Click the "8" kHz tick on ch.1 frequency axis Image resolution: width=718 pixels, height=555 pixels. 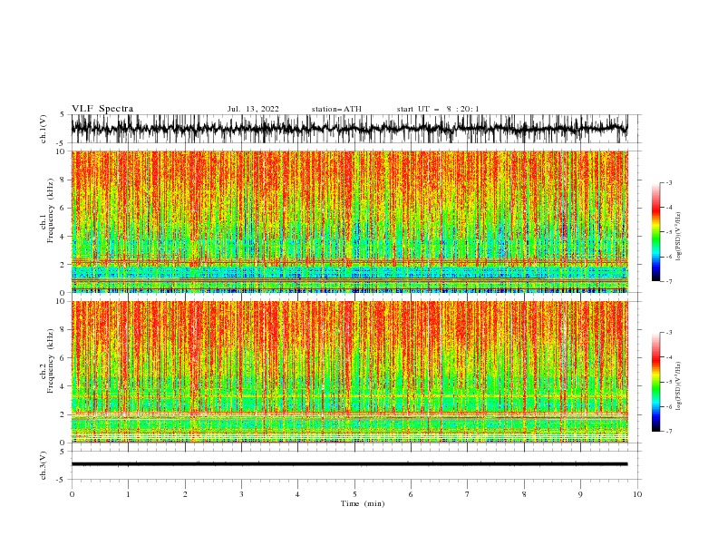pyautogui.click(x=63, y=180)
